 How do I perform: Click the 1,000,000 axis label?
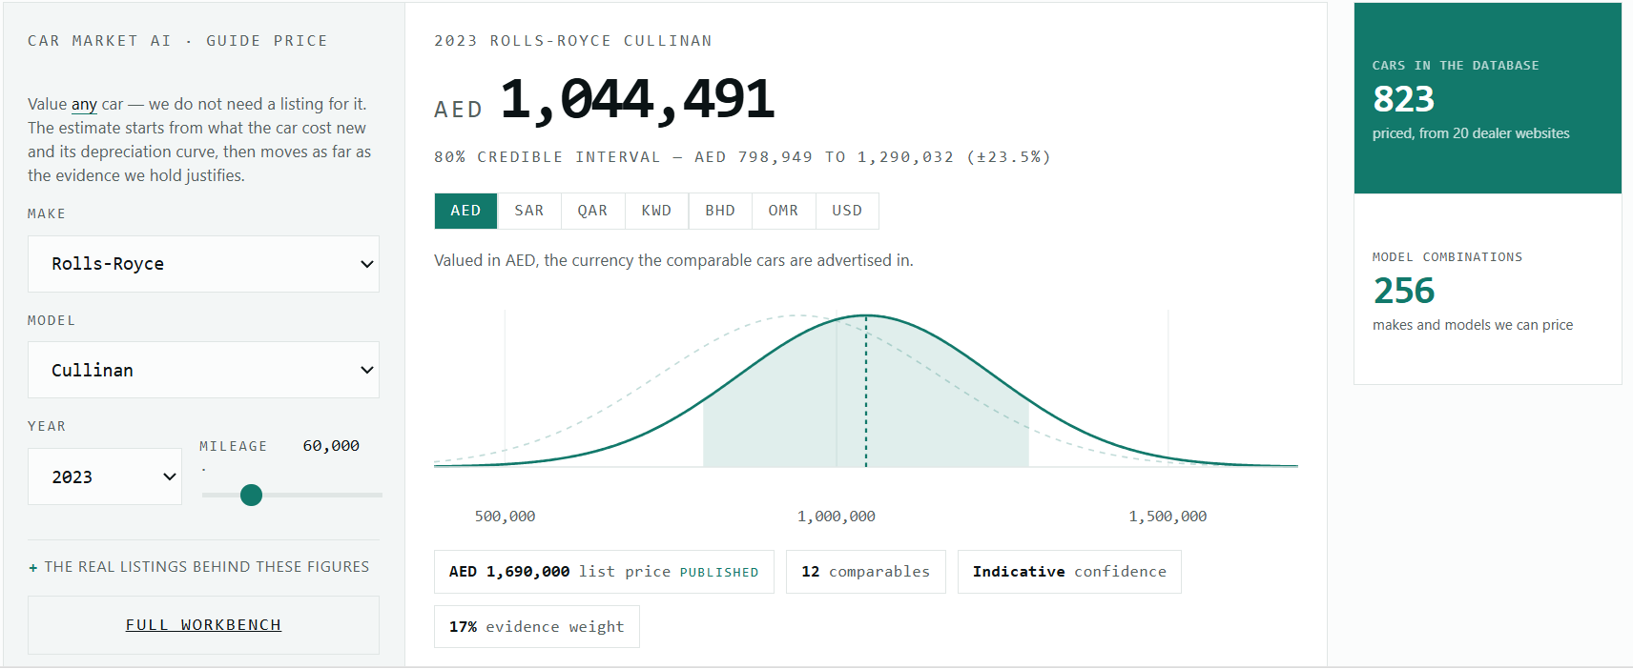(x=837, y=517)
